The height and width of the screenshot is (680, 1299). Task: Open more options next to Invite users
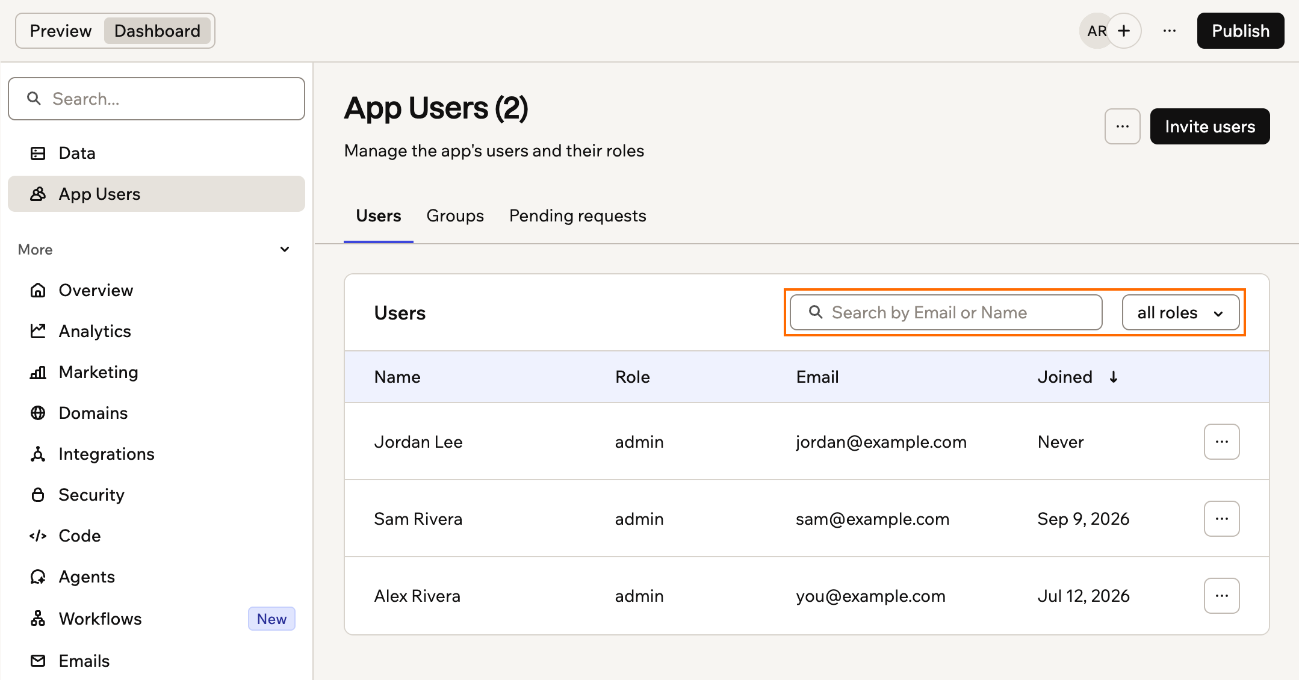pos(1123,126)
